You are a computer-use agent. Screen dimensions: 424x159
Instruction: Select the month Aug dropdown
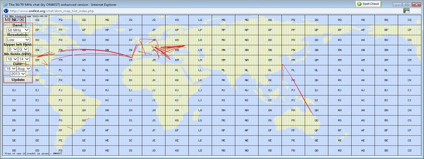pos(23,69)
